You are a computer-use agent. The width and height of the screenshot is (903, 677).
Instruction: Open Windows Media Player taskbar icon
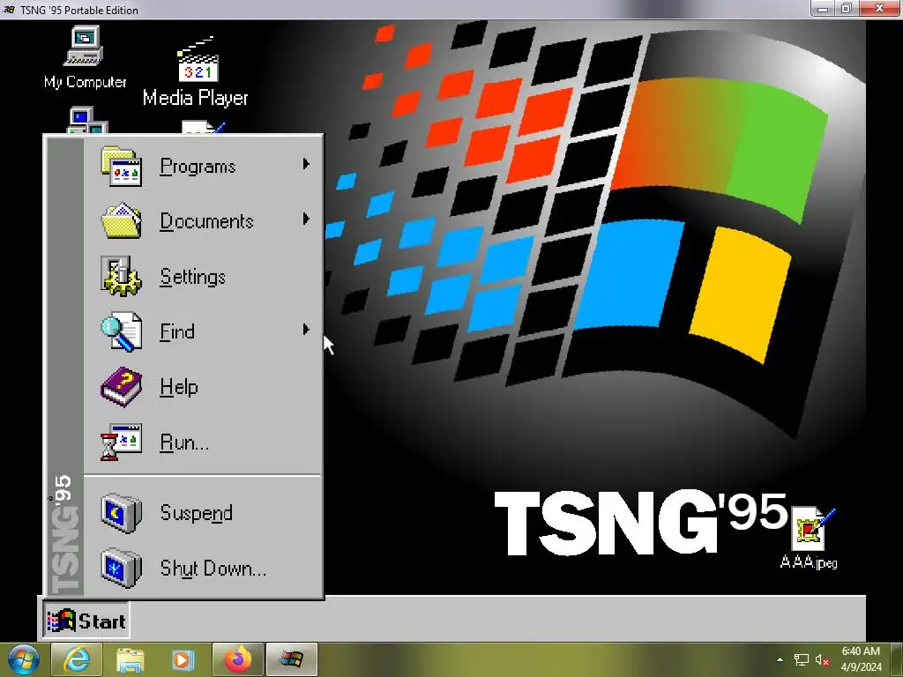click(x=183, y=659)
